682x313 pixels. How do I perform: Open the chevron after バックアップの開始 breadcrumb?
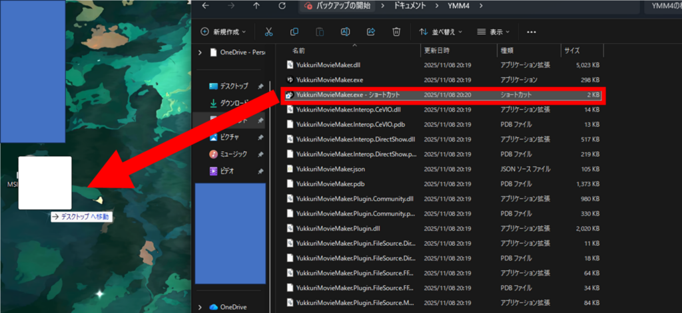click(x=383, y=6)
